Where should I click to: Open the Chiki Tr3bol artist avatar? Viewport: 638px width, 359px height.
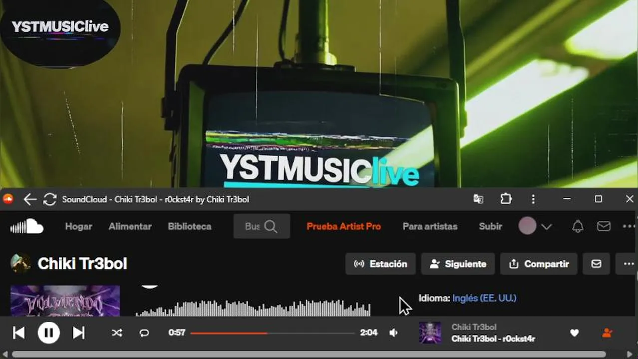(21, 263)
